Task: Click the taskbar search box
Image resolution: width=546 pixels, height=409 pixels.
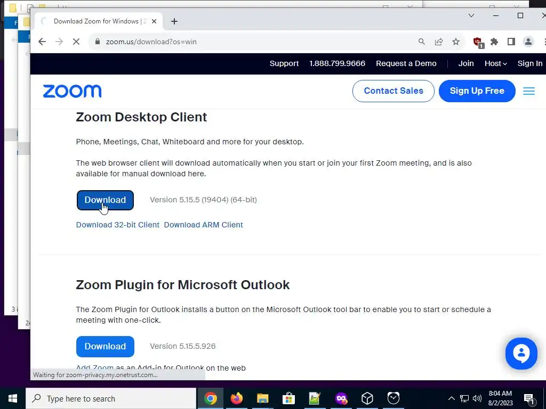Action: (x=111, y=398)
